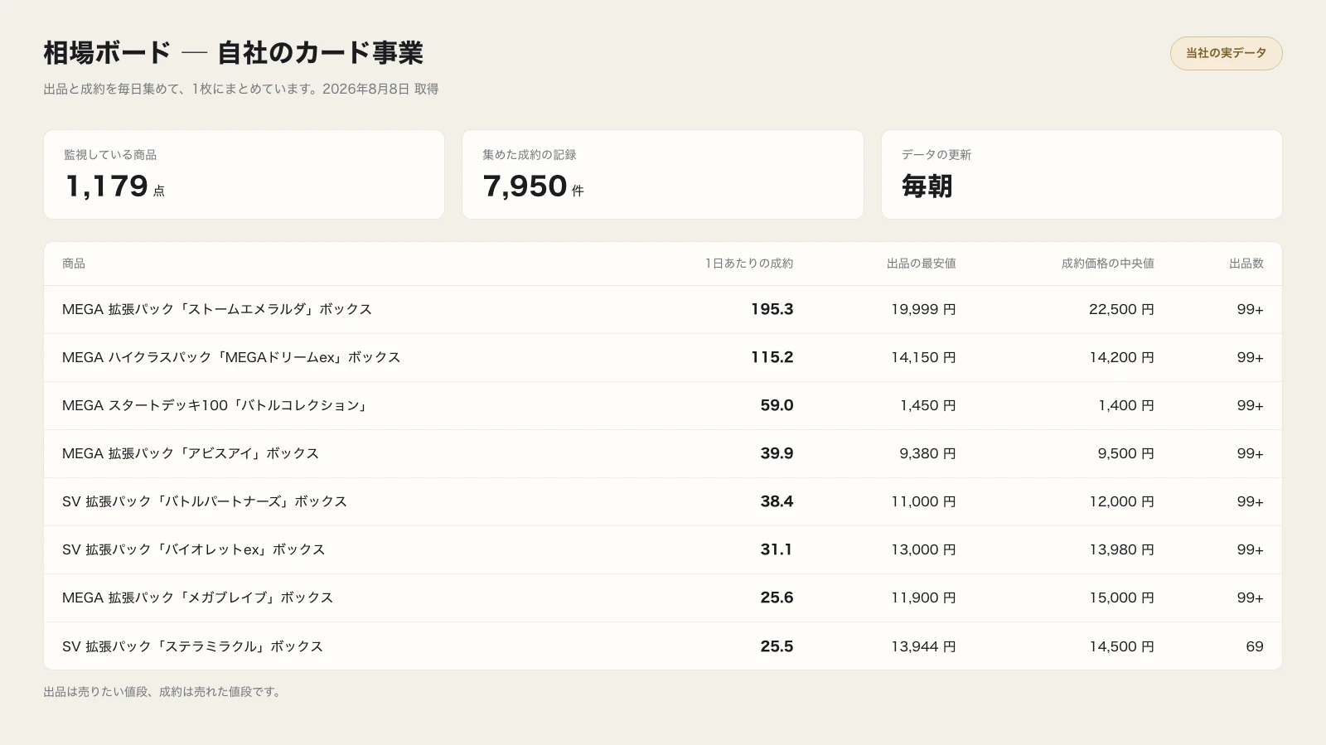The height and width of the screenshot is (745, 1326).
Task: Select product SV 拡張パック「バイオレットex」ボックス
Action: pos(194,549)
